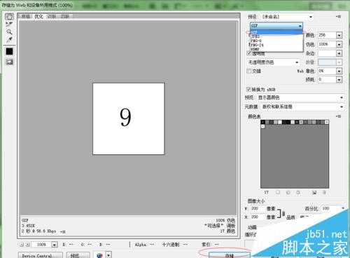Click the zoom in plus button

27,245
